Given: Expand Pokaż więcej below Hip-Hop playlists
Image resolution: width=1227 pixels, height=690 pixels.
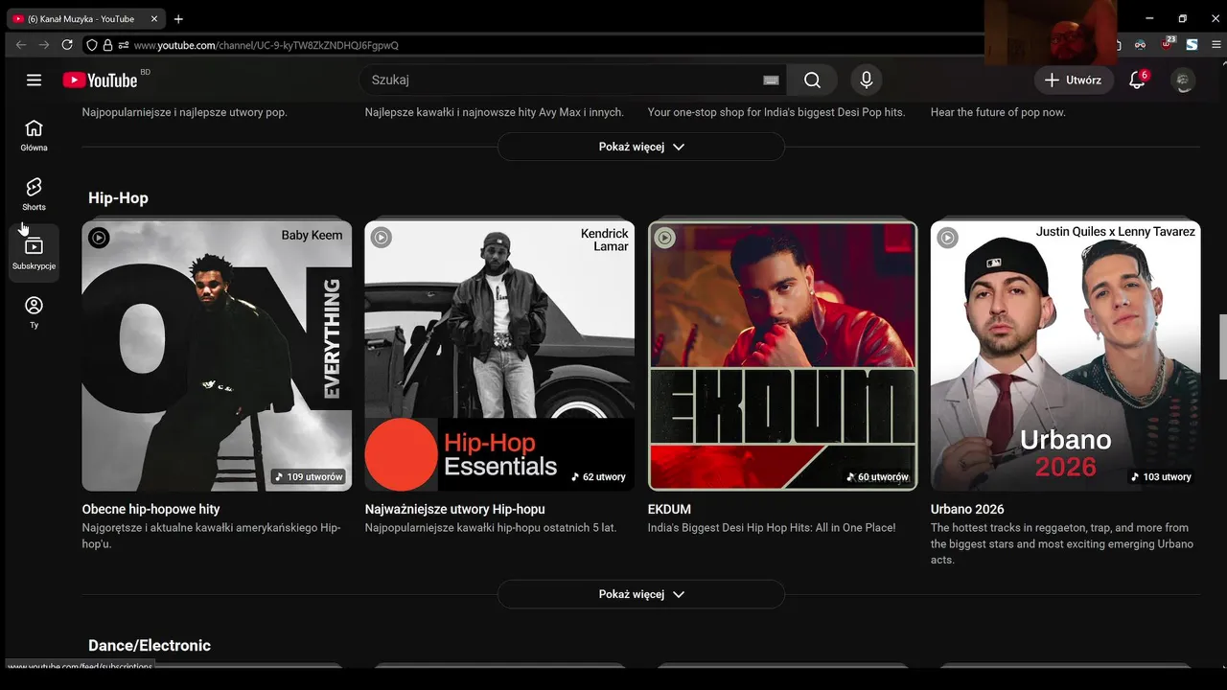Looking at the screenshot, I should click(x=641, y=594).
